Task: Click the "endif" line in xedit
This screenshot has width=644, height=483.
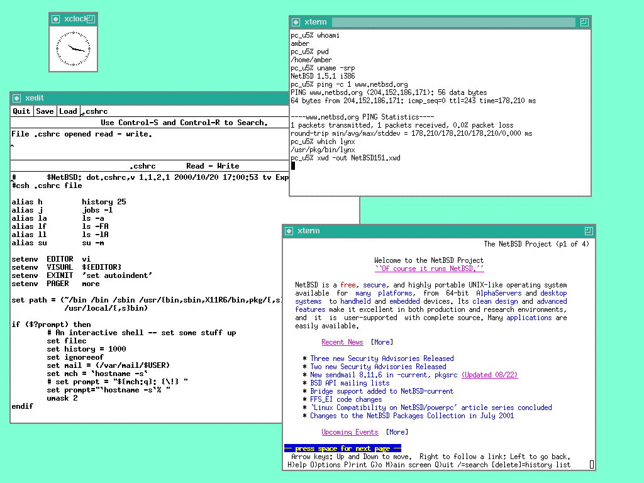Action: coord(22,406)
